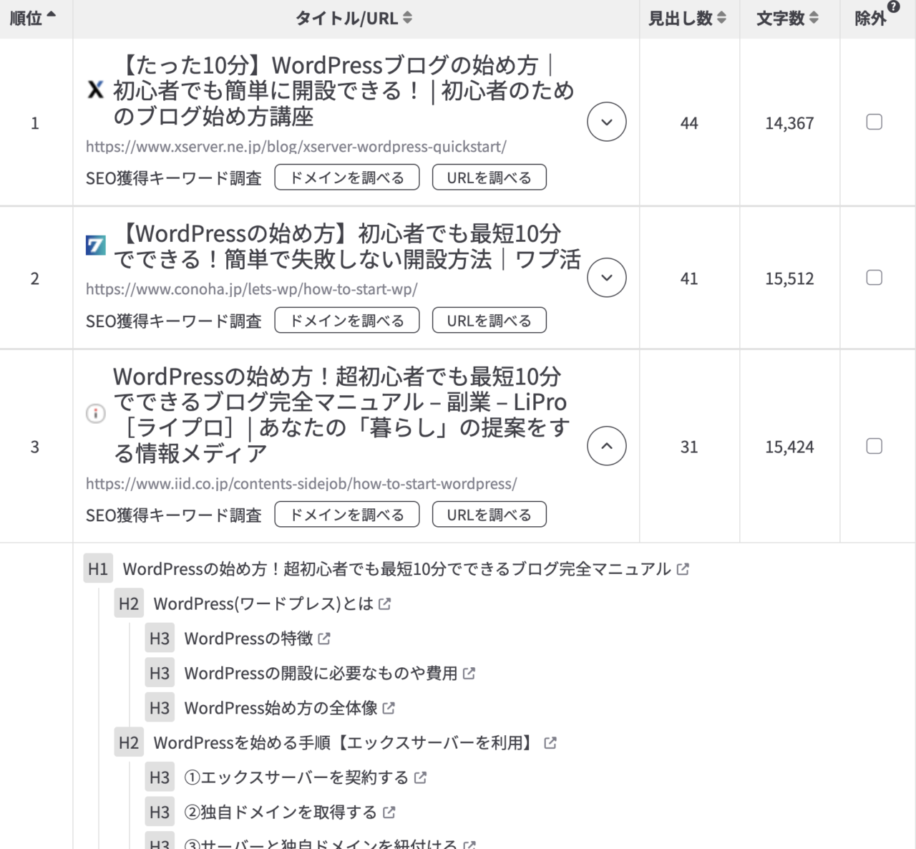
Task: Click ドメインを調べる for conoha row
Action: [347, 321]
